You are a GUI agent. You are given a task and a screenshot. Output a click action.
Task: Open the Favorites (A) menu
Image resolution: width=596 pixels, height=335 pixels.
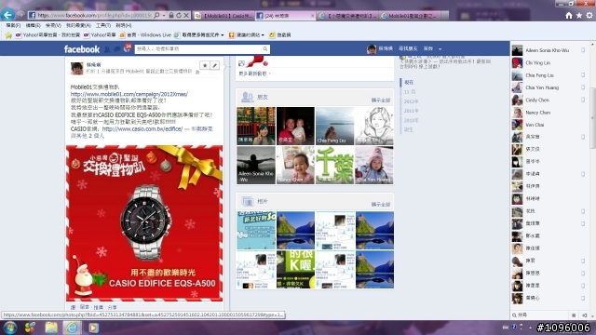click(78, 25)
